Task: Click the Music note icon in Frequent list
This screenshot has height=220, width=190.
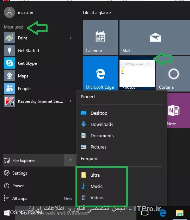Action: point(84,186)
